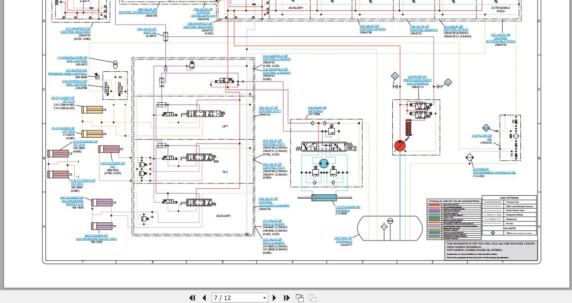Jump to the last page of the document
The height and width of the screenshot is (303, 572).
[x=286, y=298]
